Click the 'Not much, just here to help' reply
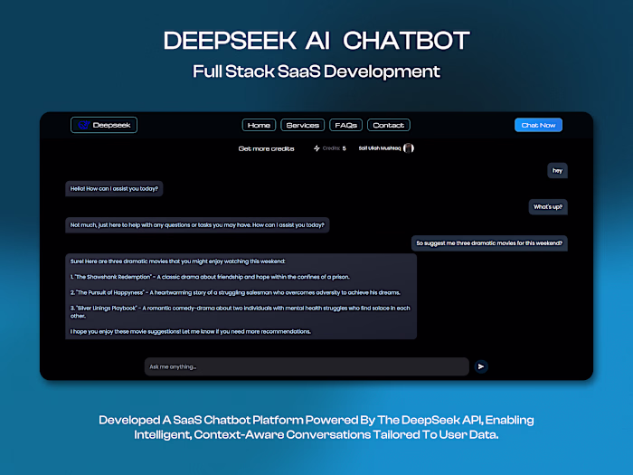 coord(197,225)
